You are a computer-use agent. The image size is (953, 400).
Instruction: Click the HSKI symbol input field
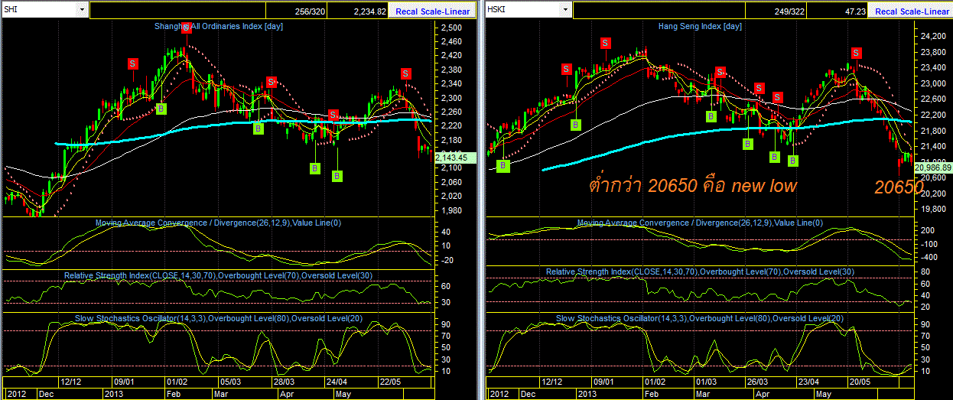tap(523, 11)
